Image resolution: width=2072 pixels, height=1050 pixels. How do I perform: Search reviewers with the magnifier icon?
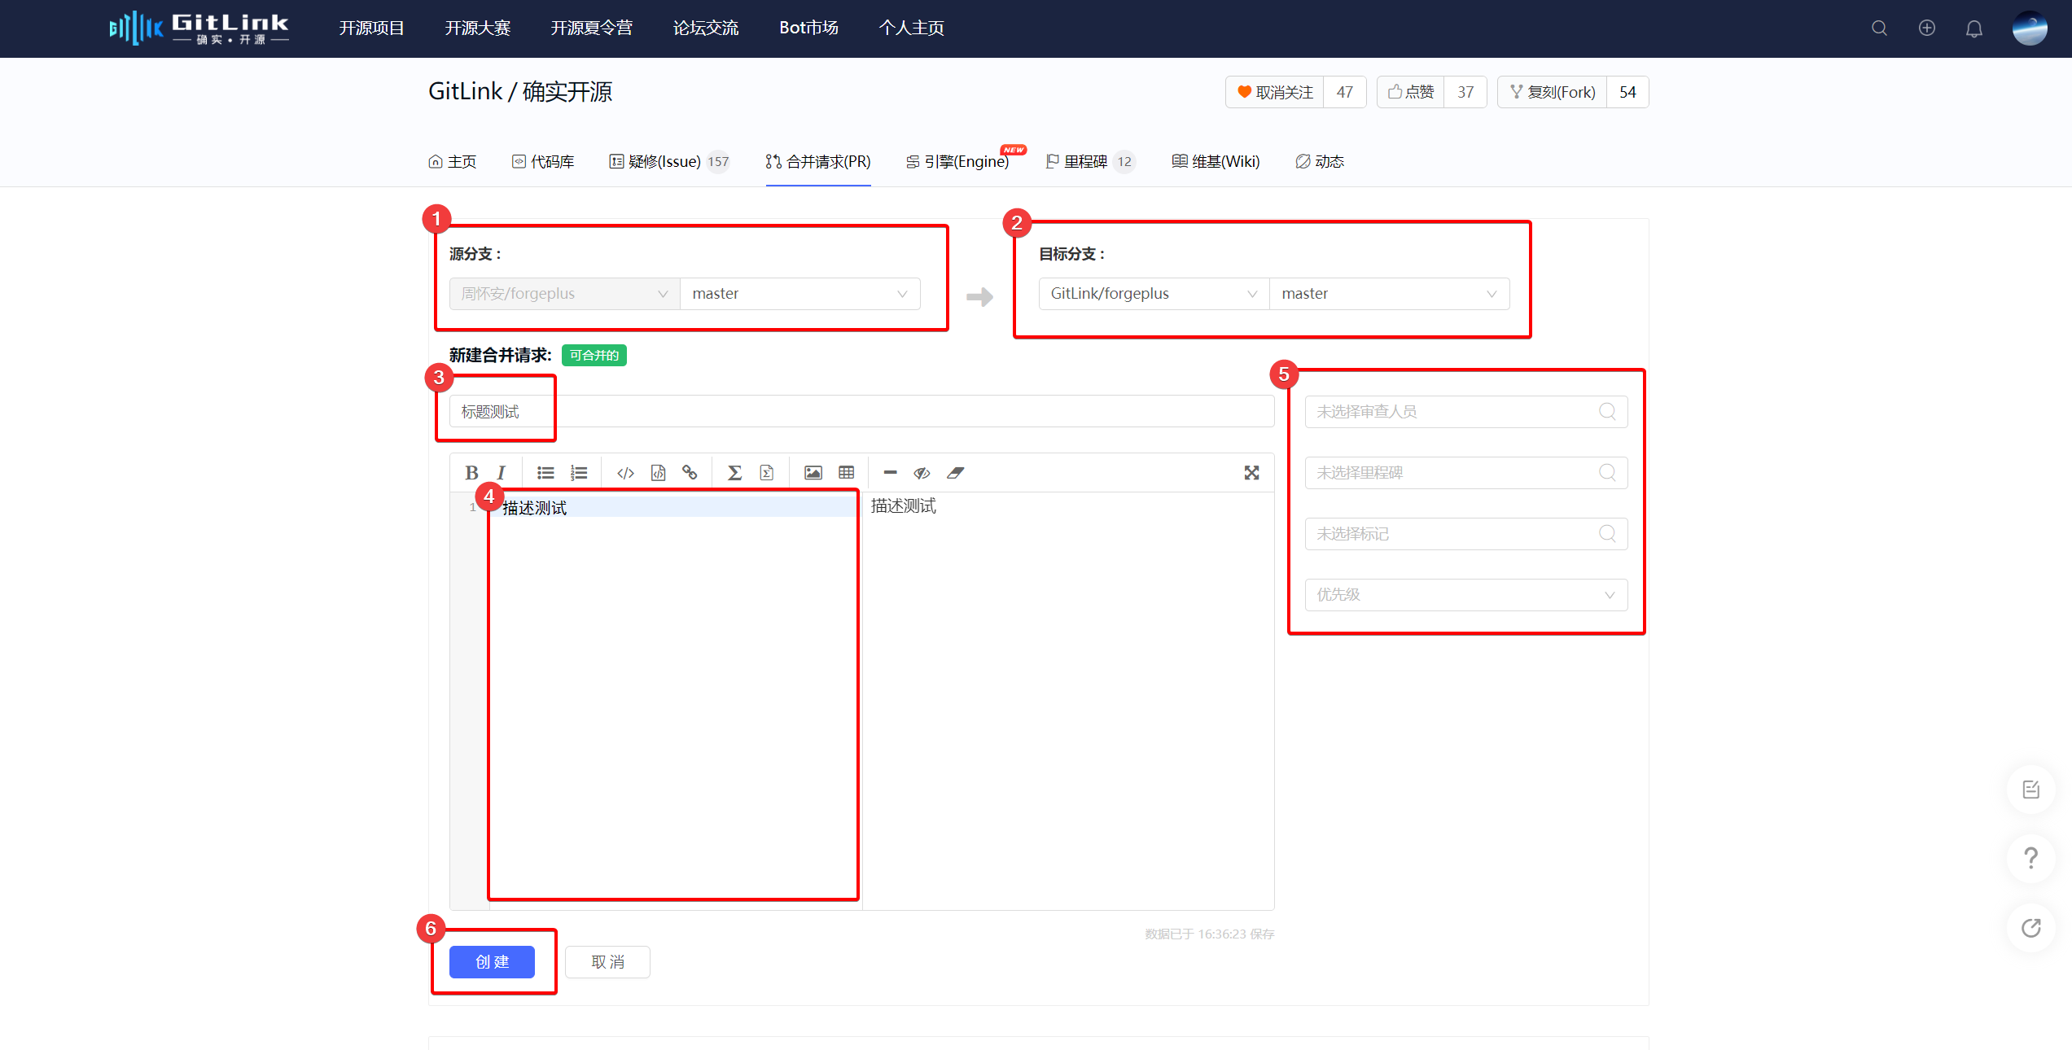(x=1607, y=412)
